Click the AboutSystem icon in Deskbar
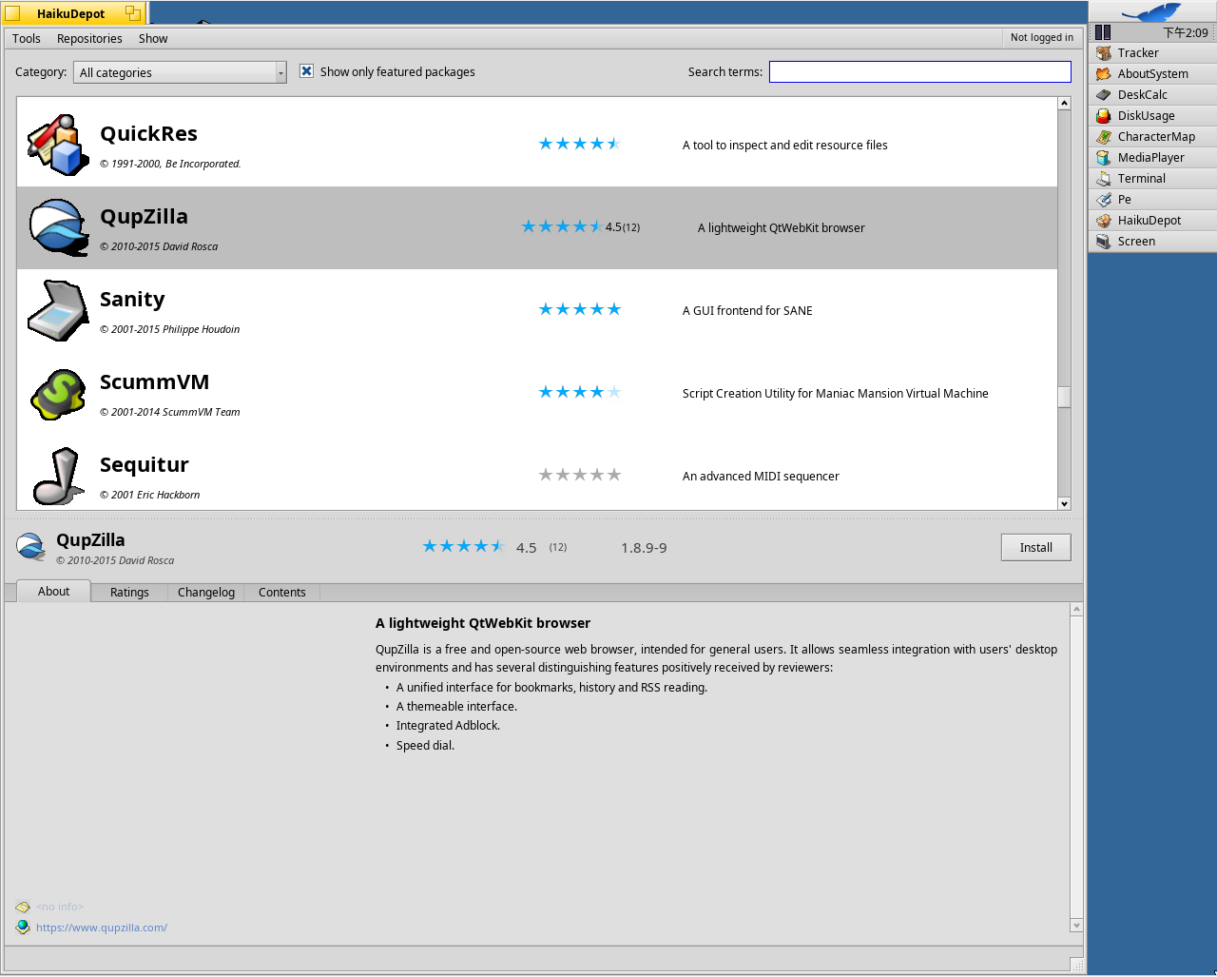The height and width of the screenshot is (977, 1217). (1103, 74)
